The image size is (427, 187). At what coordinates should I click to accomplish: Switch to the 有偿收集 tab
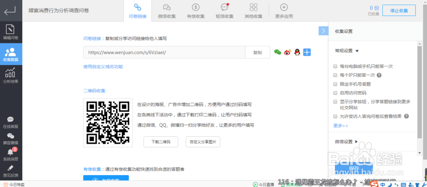tap(196, 11)
